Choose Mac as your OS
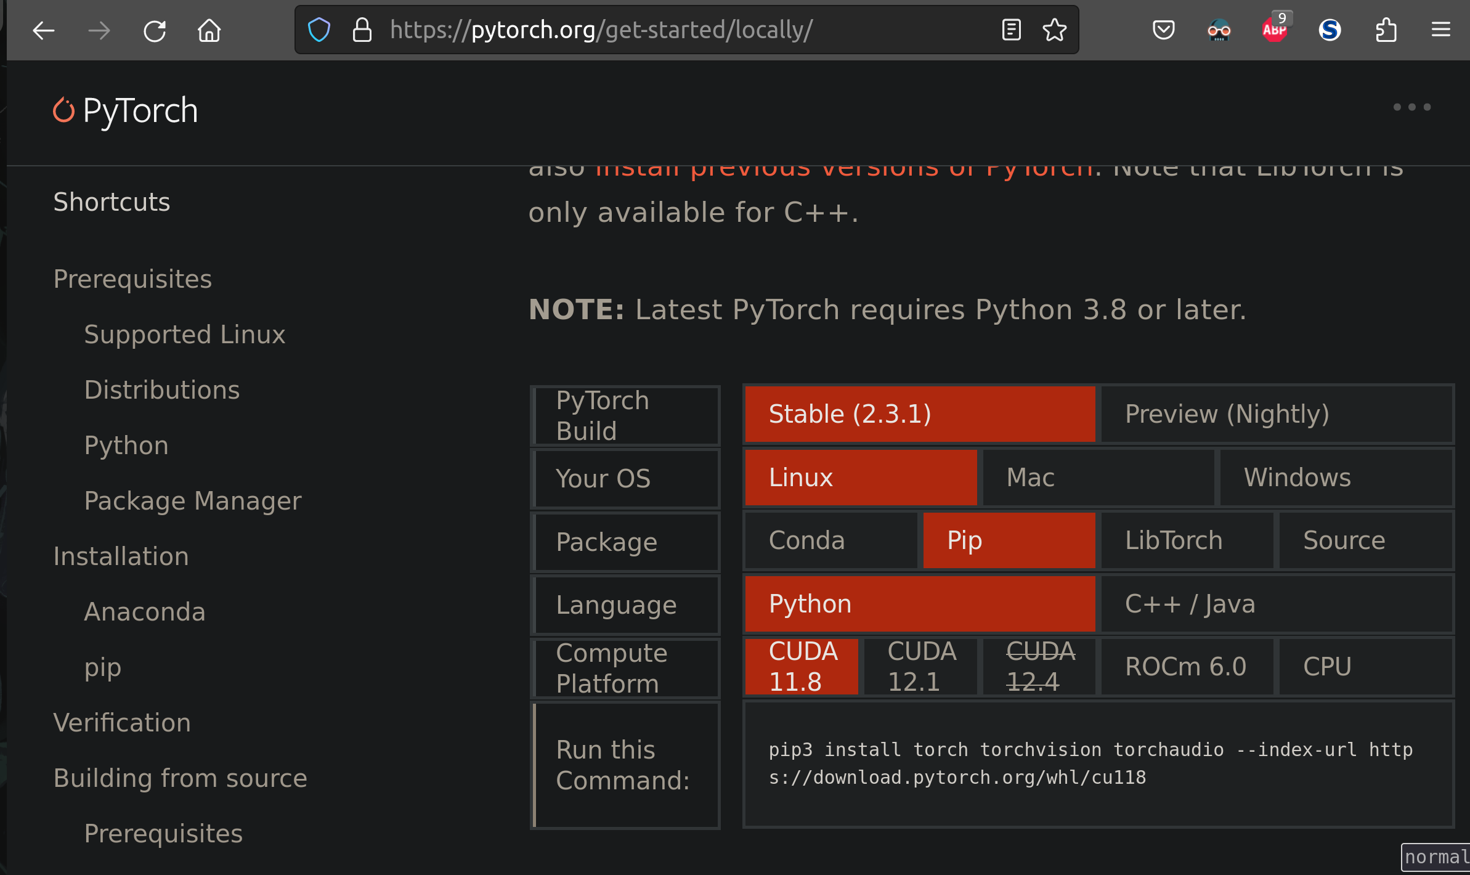This screenshot has height=875, width=1470. click(x=1098, y=478)
